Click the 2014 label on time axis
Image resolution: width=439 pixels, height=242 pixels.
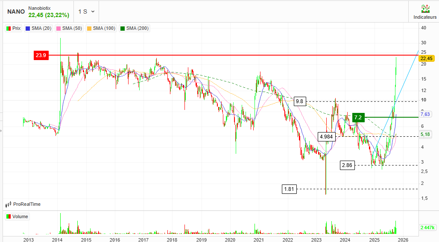tap(57, 239)
